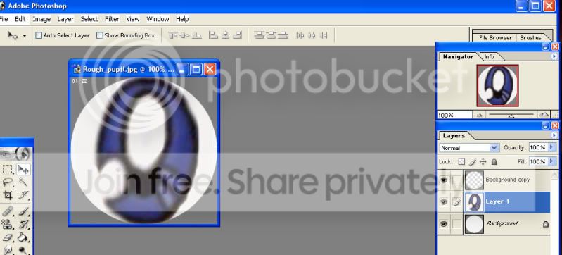Click the Fill 100% field
The height and width of the screenshot is (255, 562).
pyautogui.click(x=537, y=161)
